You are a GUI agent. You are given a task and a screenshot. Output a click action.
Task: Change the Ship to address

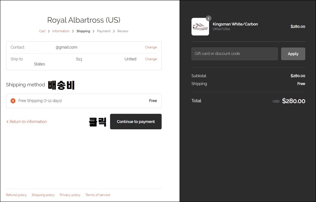pos(151,59)
